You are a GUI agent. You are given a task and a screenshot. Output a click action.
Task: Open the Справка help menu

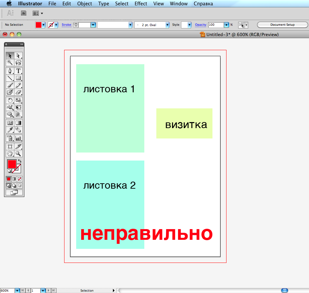click(x=203, y=4)
